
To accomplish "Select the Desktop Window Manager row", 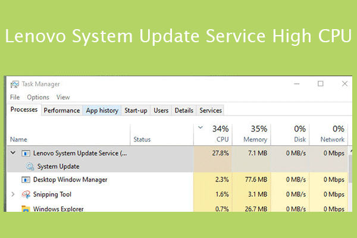I will [x=177, y=180].
